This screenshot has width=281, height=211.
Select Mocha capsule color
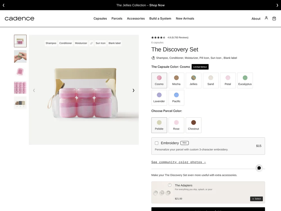(x=176, y=80)
